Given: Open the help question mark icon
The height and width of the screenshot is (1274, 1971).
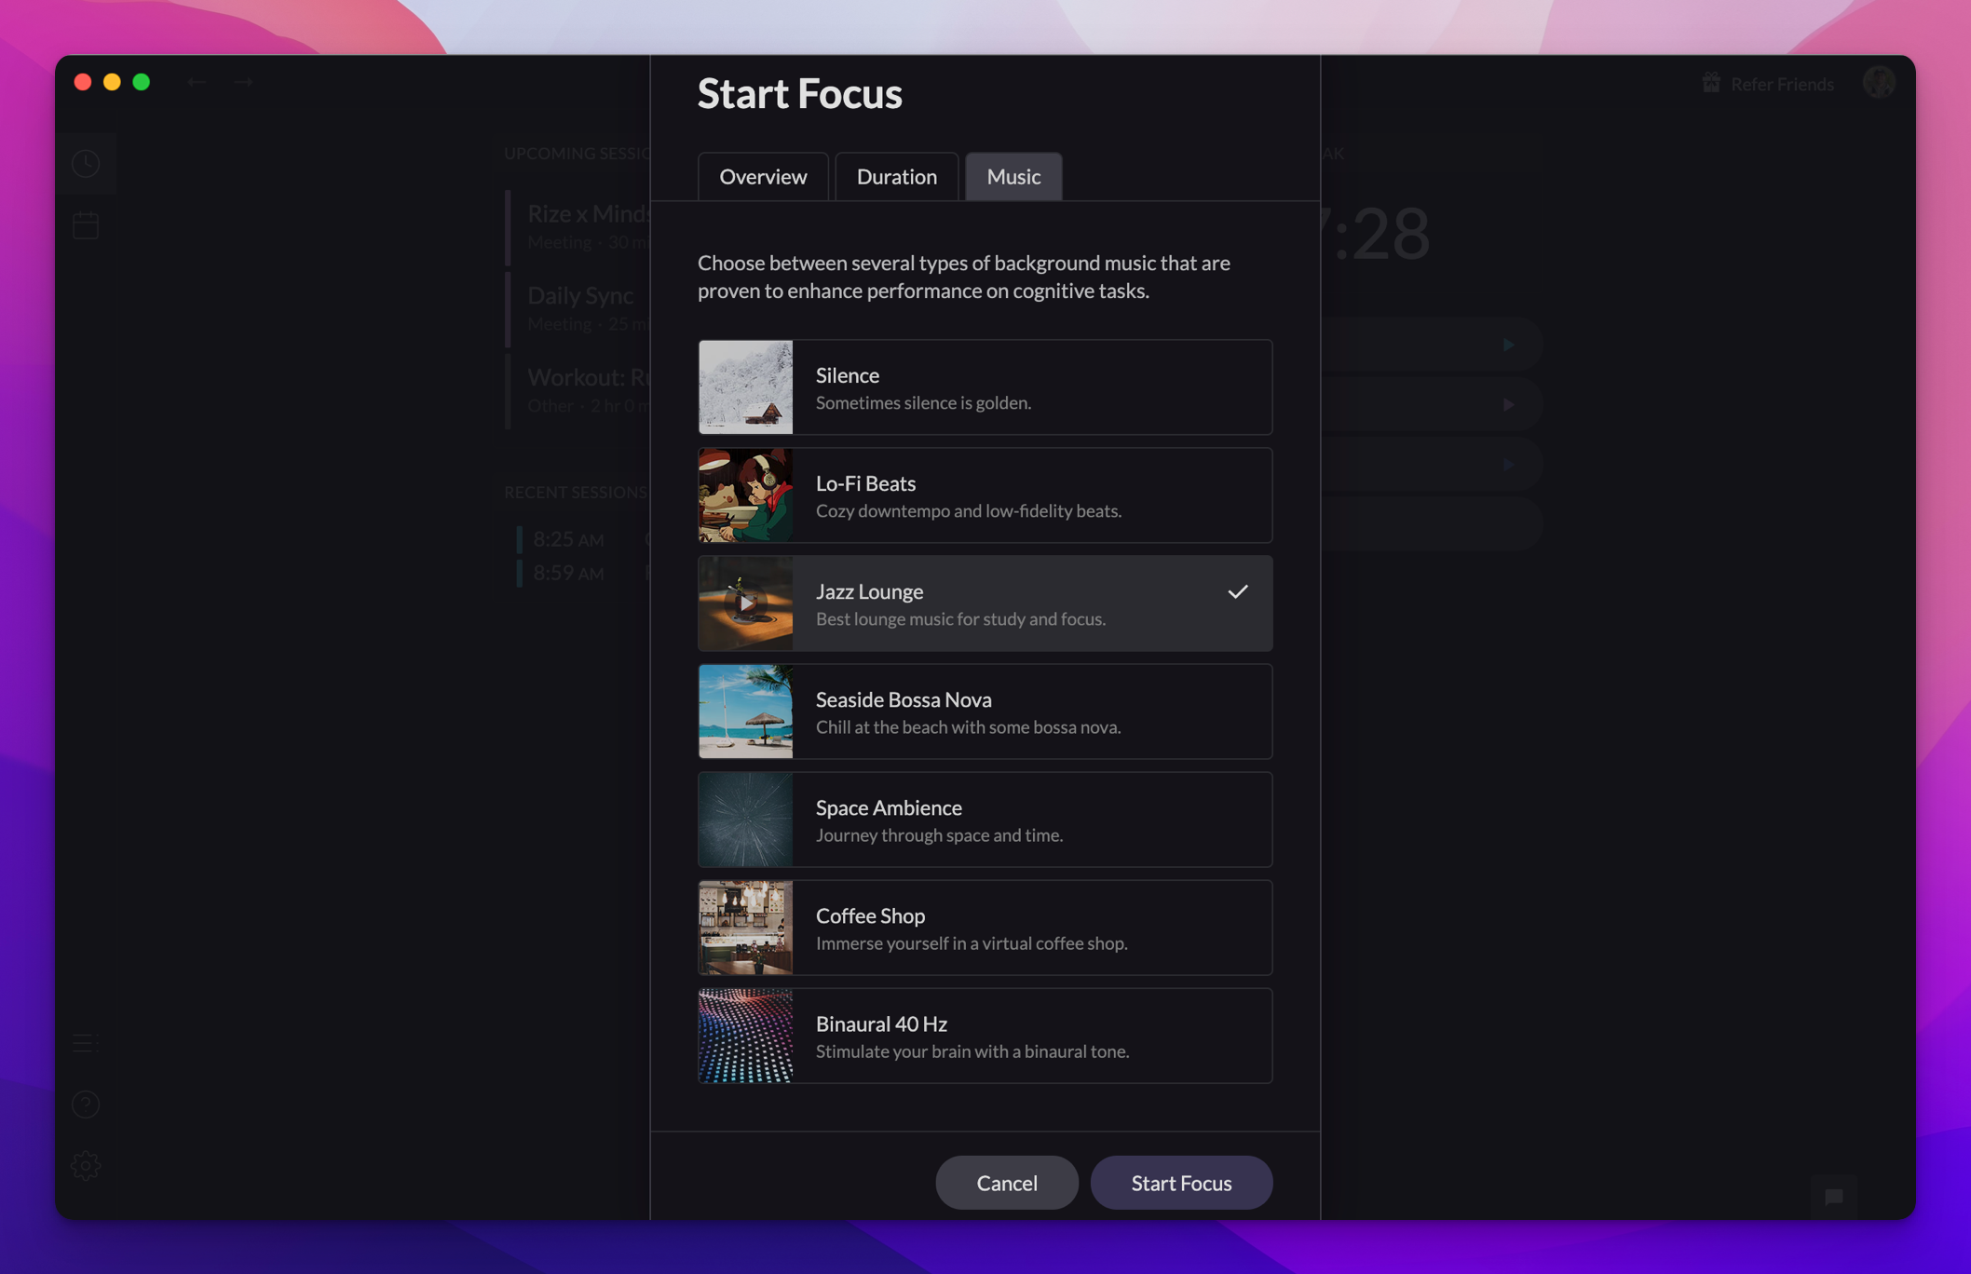Looking at the screenshot, I should pos(86,1105).
